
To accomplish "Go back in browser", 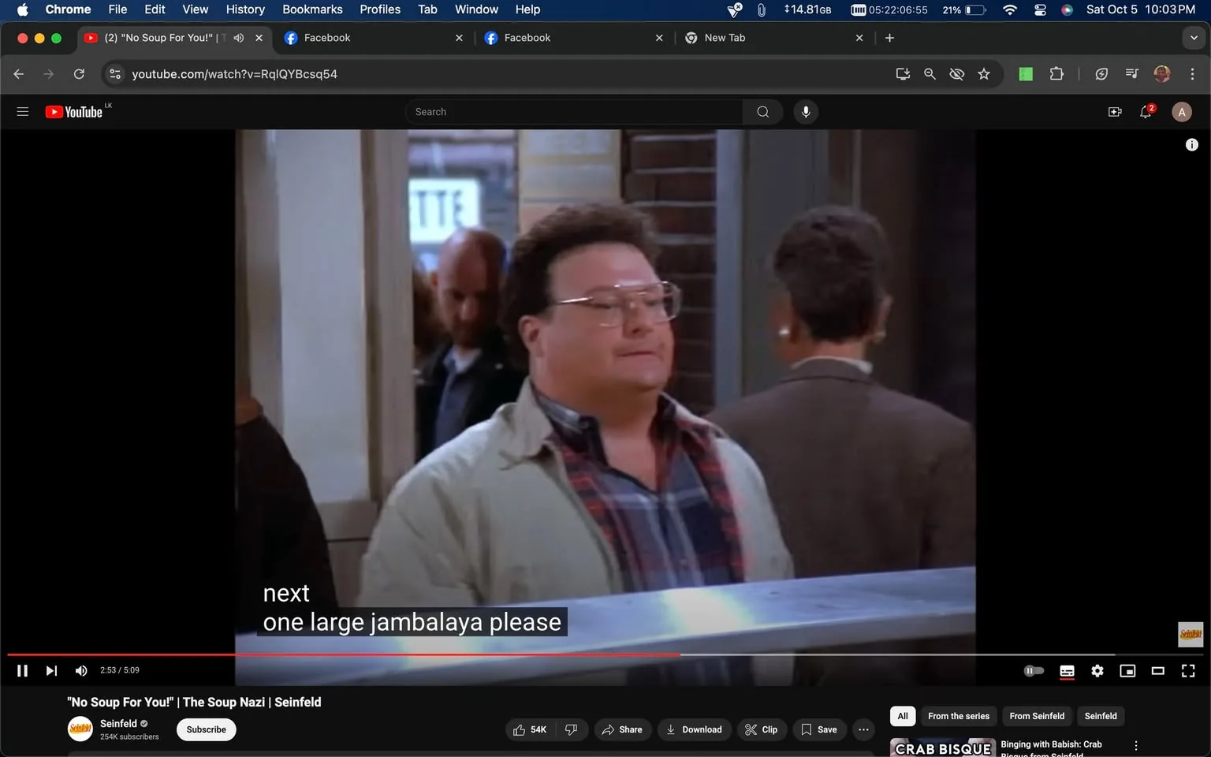I will [x=19, y=74].
